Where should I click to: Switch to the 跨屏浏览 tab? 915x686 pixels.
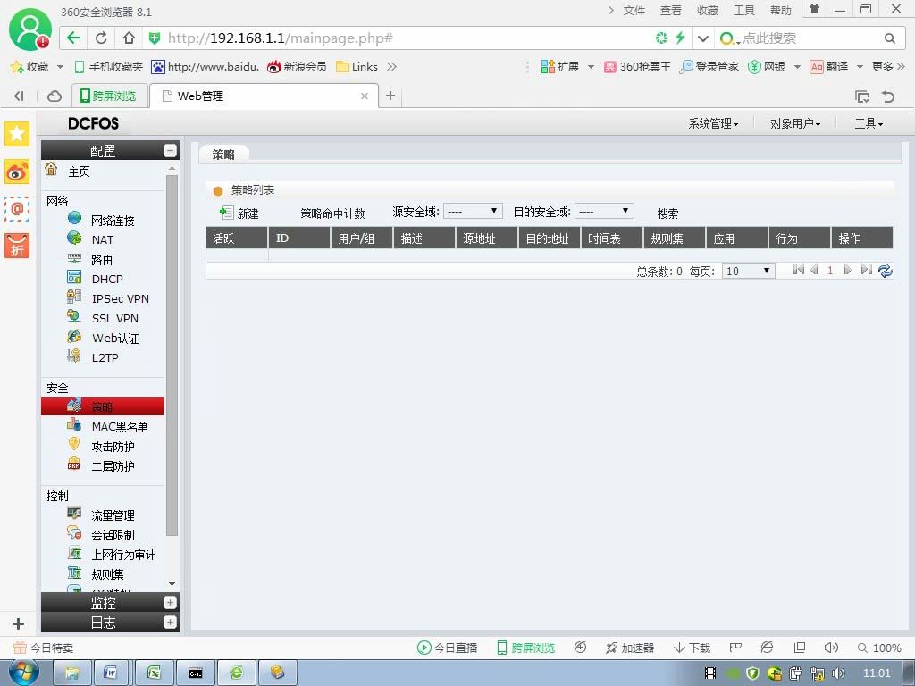[108, 96]
